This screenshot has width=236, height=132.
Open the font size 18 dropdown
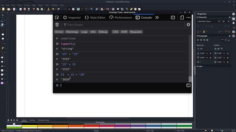[229, 21]
